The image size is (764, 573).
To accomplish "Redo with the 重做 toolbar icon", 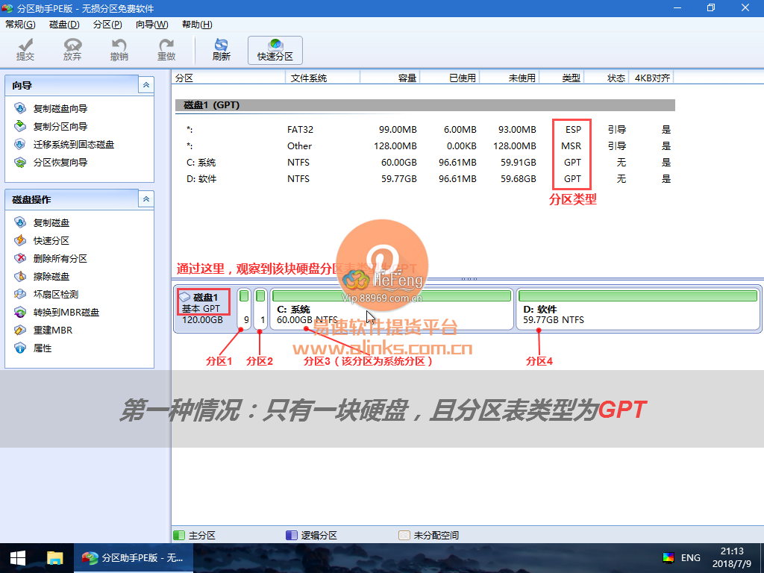I will (166, 48).
